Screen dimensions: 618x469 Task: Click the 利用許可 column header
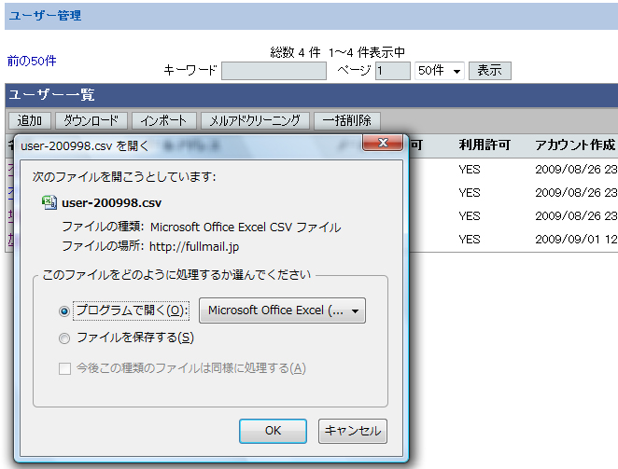point(485,145)
